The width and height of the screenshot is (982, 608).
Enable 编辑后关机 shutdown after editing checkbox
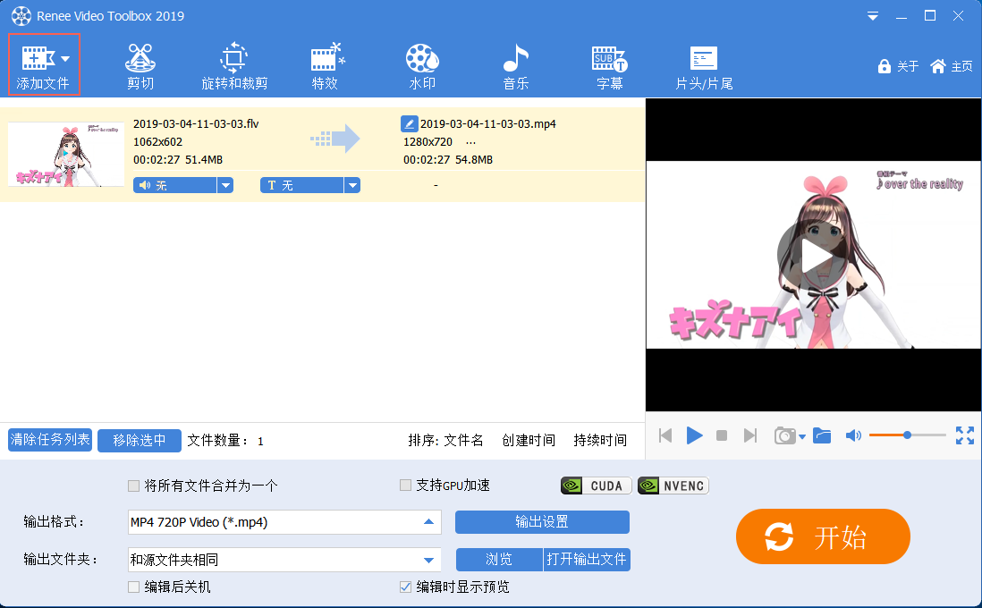coord(133,587)
